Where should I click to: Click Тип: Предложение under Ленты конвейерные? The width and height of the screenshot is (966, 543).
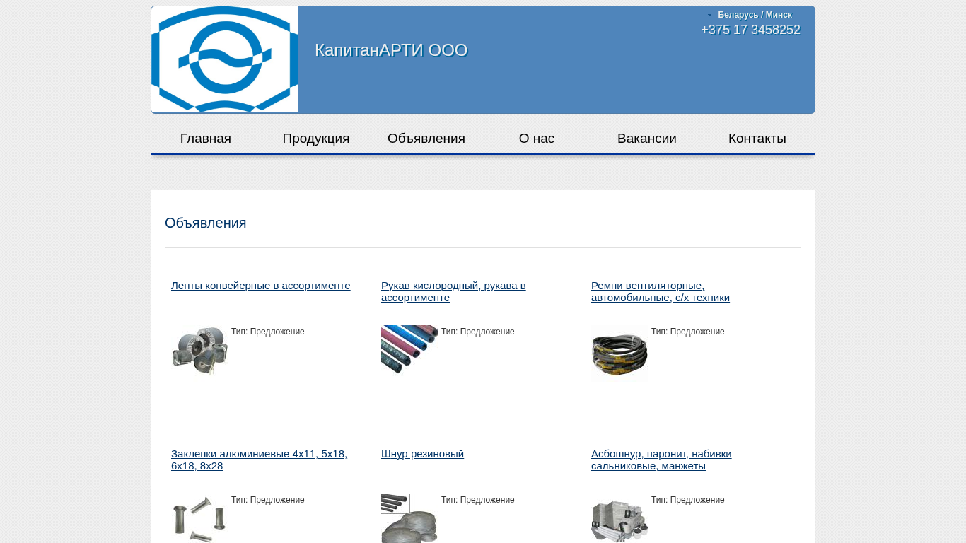tap(268, 332)
